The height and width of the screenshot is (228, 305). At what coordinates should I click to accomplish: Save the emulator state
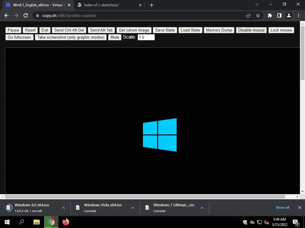(x=165, y=30)
